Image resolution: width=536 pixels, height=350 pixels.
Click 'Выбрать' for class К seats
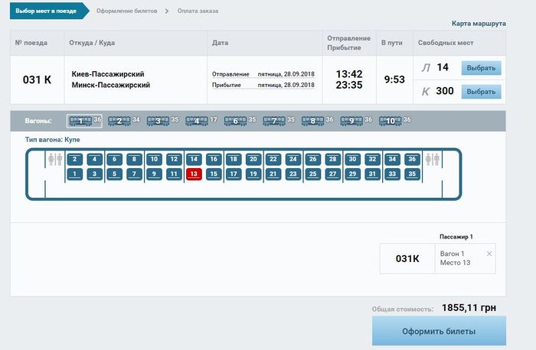point(481,92)
